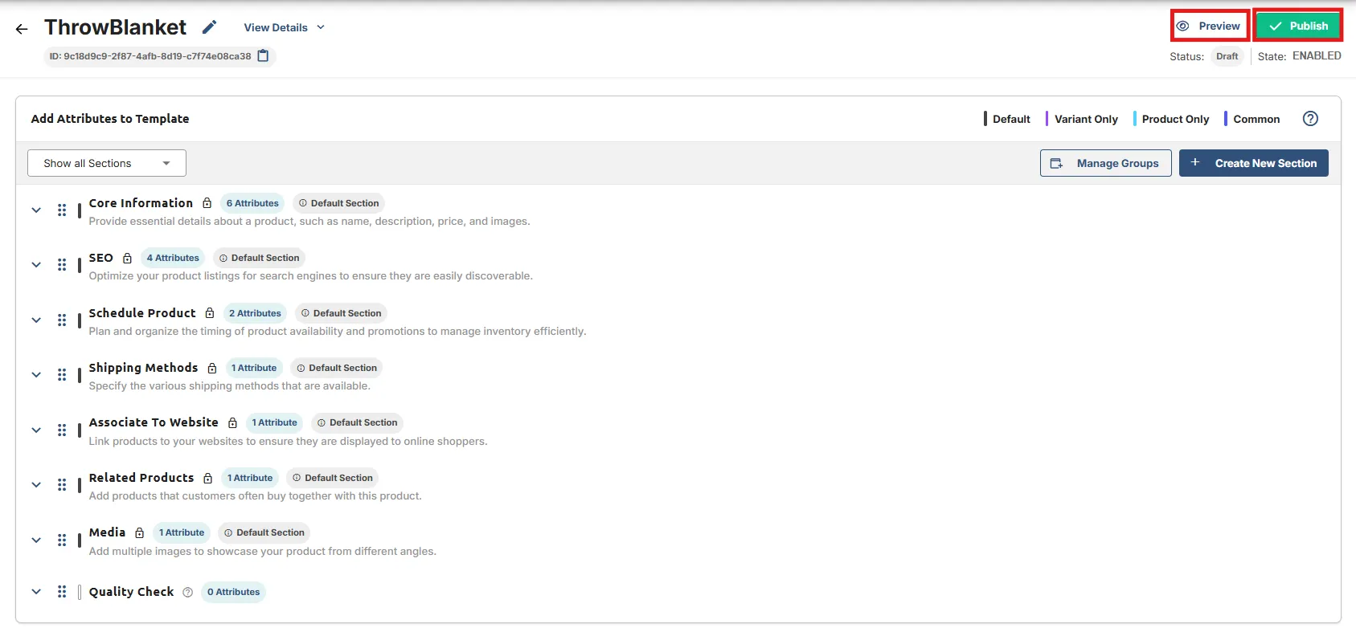Expand the SEO section
Viewport: 1356px width, 628px height.
click(x=36, y=265)
